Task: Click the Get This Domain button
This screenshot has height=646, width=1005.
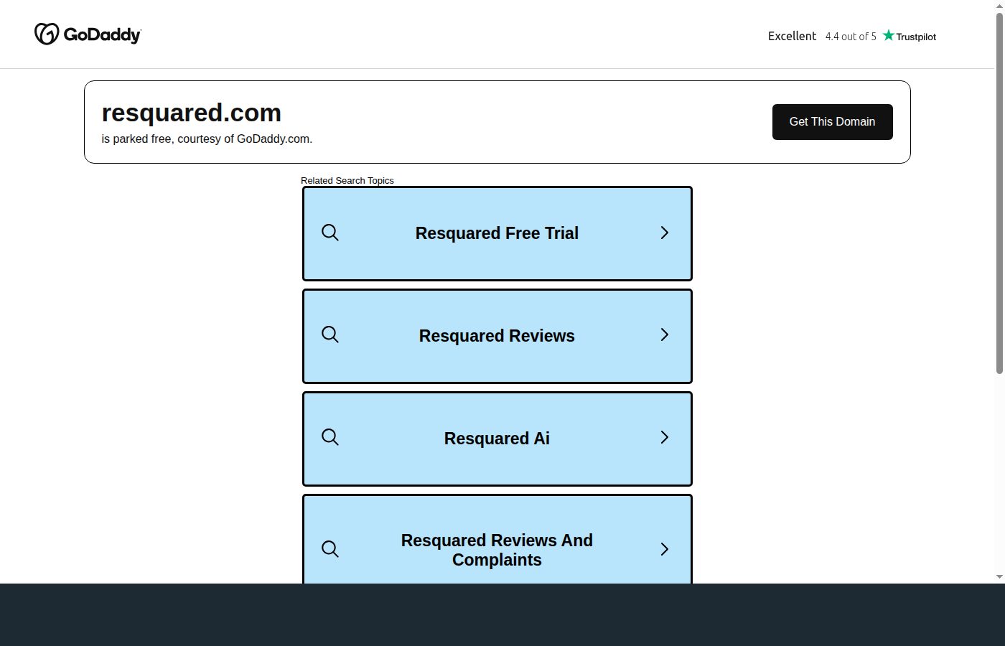Action: coord(833,122)
